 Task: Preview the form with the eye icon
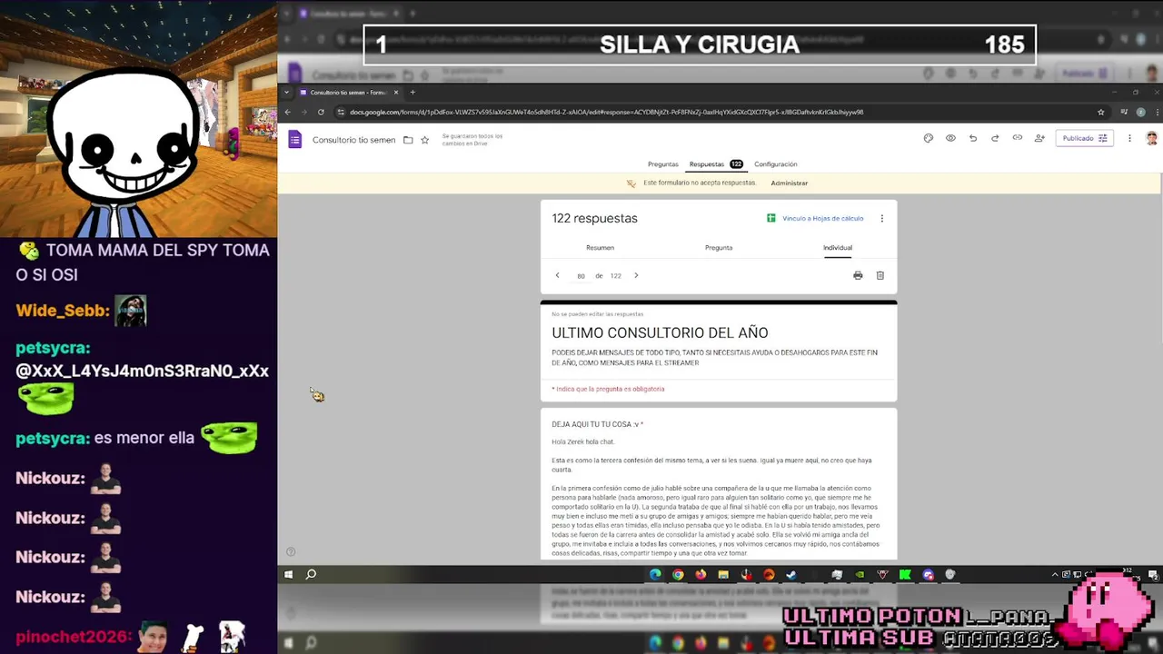(950, 138)
